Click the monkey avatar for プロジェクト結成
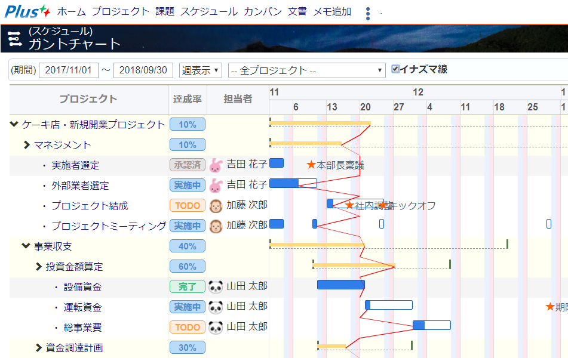This screenshot has height=358, width=568. (x=216, y=206)
